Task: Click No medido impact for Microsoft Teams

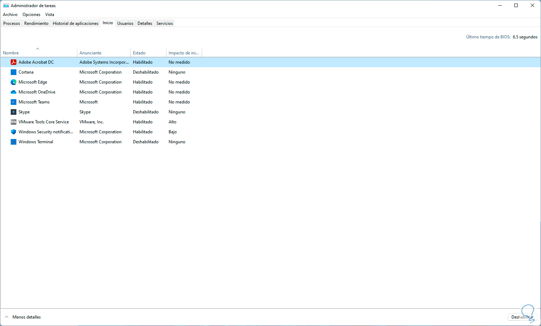Action: (179, 102)
